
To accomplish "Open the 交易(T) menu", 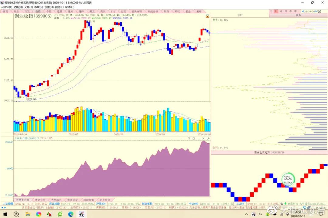I will click(x=29, y=7).
